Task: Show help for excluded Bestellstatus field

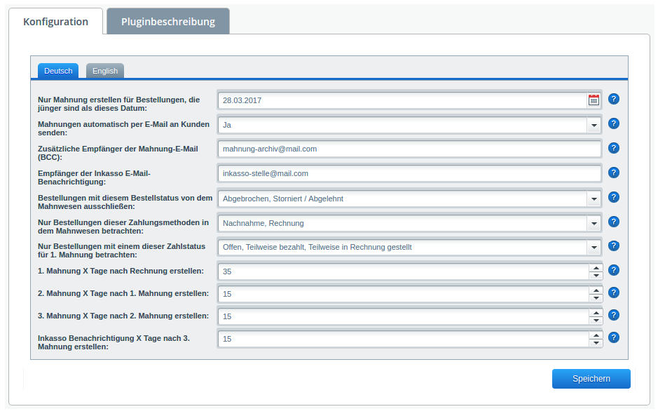Action: tap(614, 197)
